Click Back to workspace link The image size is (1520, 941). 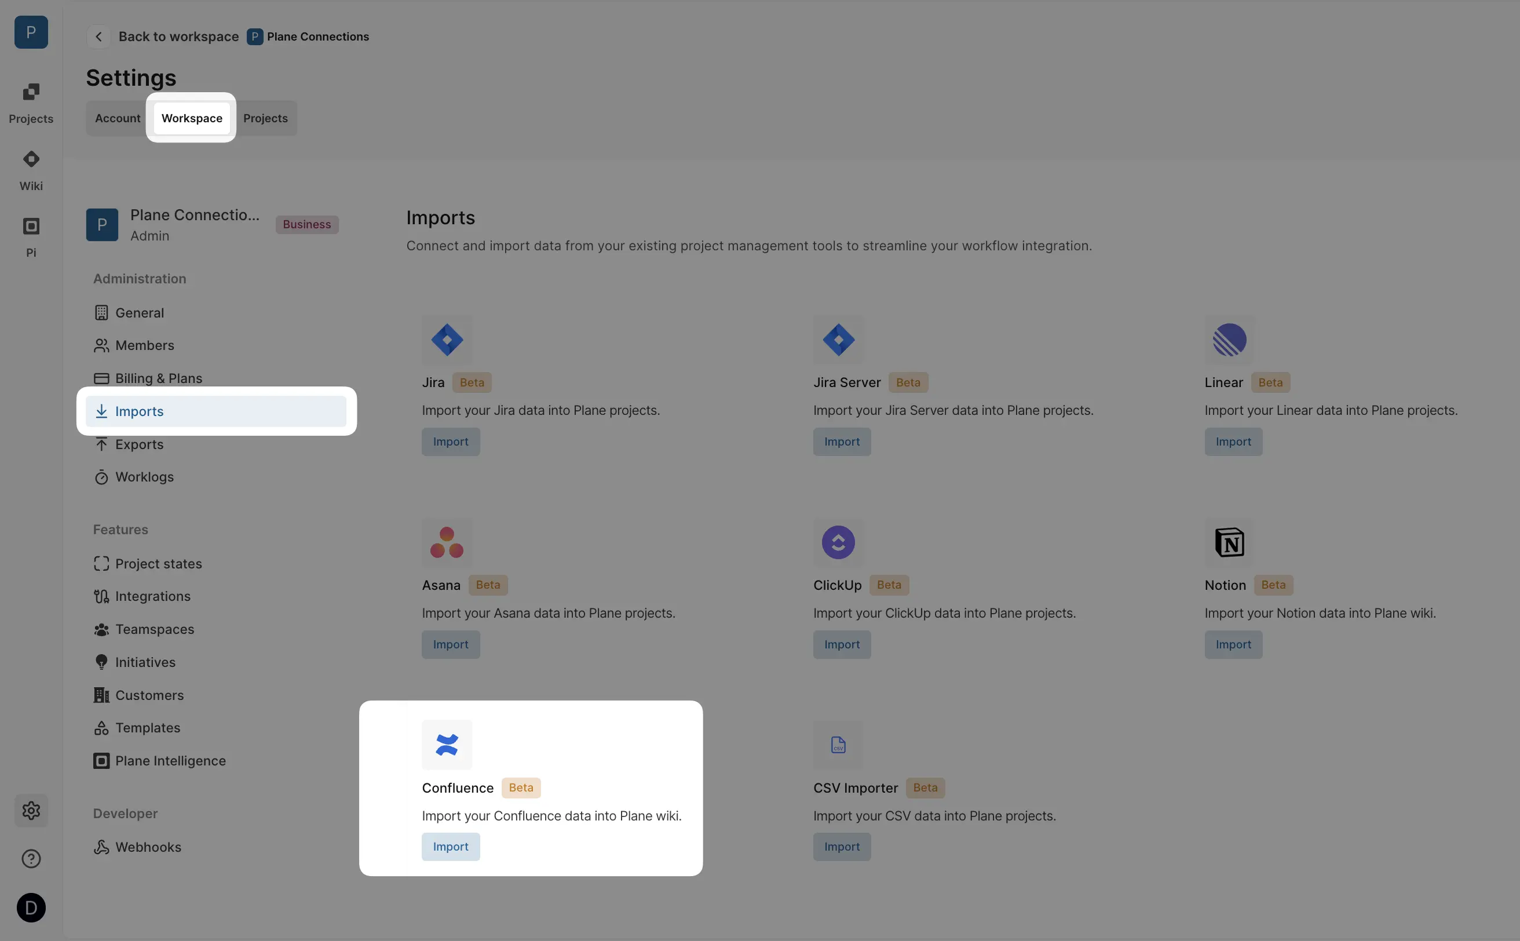(178, 37)
